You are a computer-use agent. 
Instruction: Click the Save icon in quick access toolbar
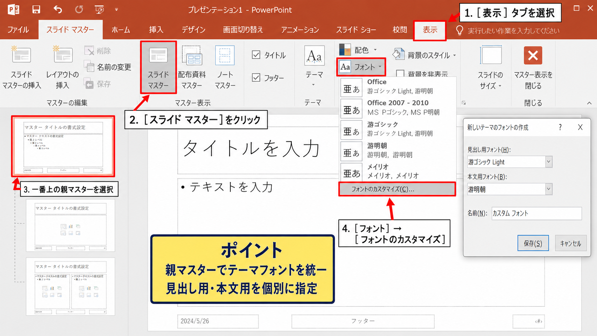tap(36, 10)
